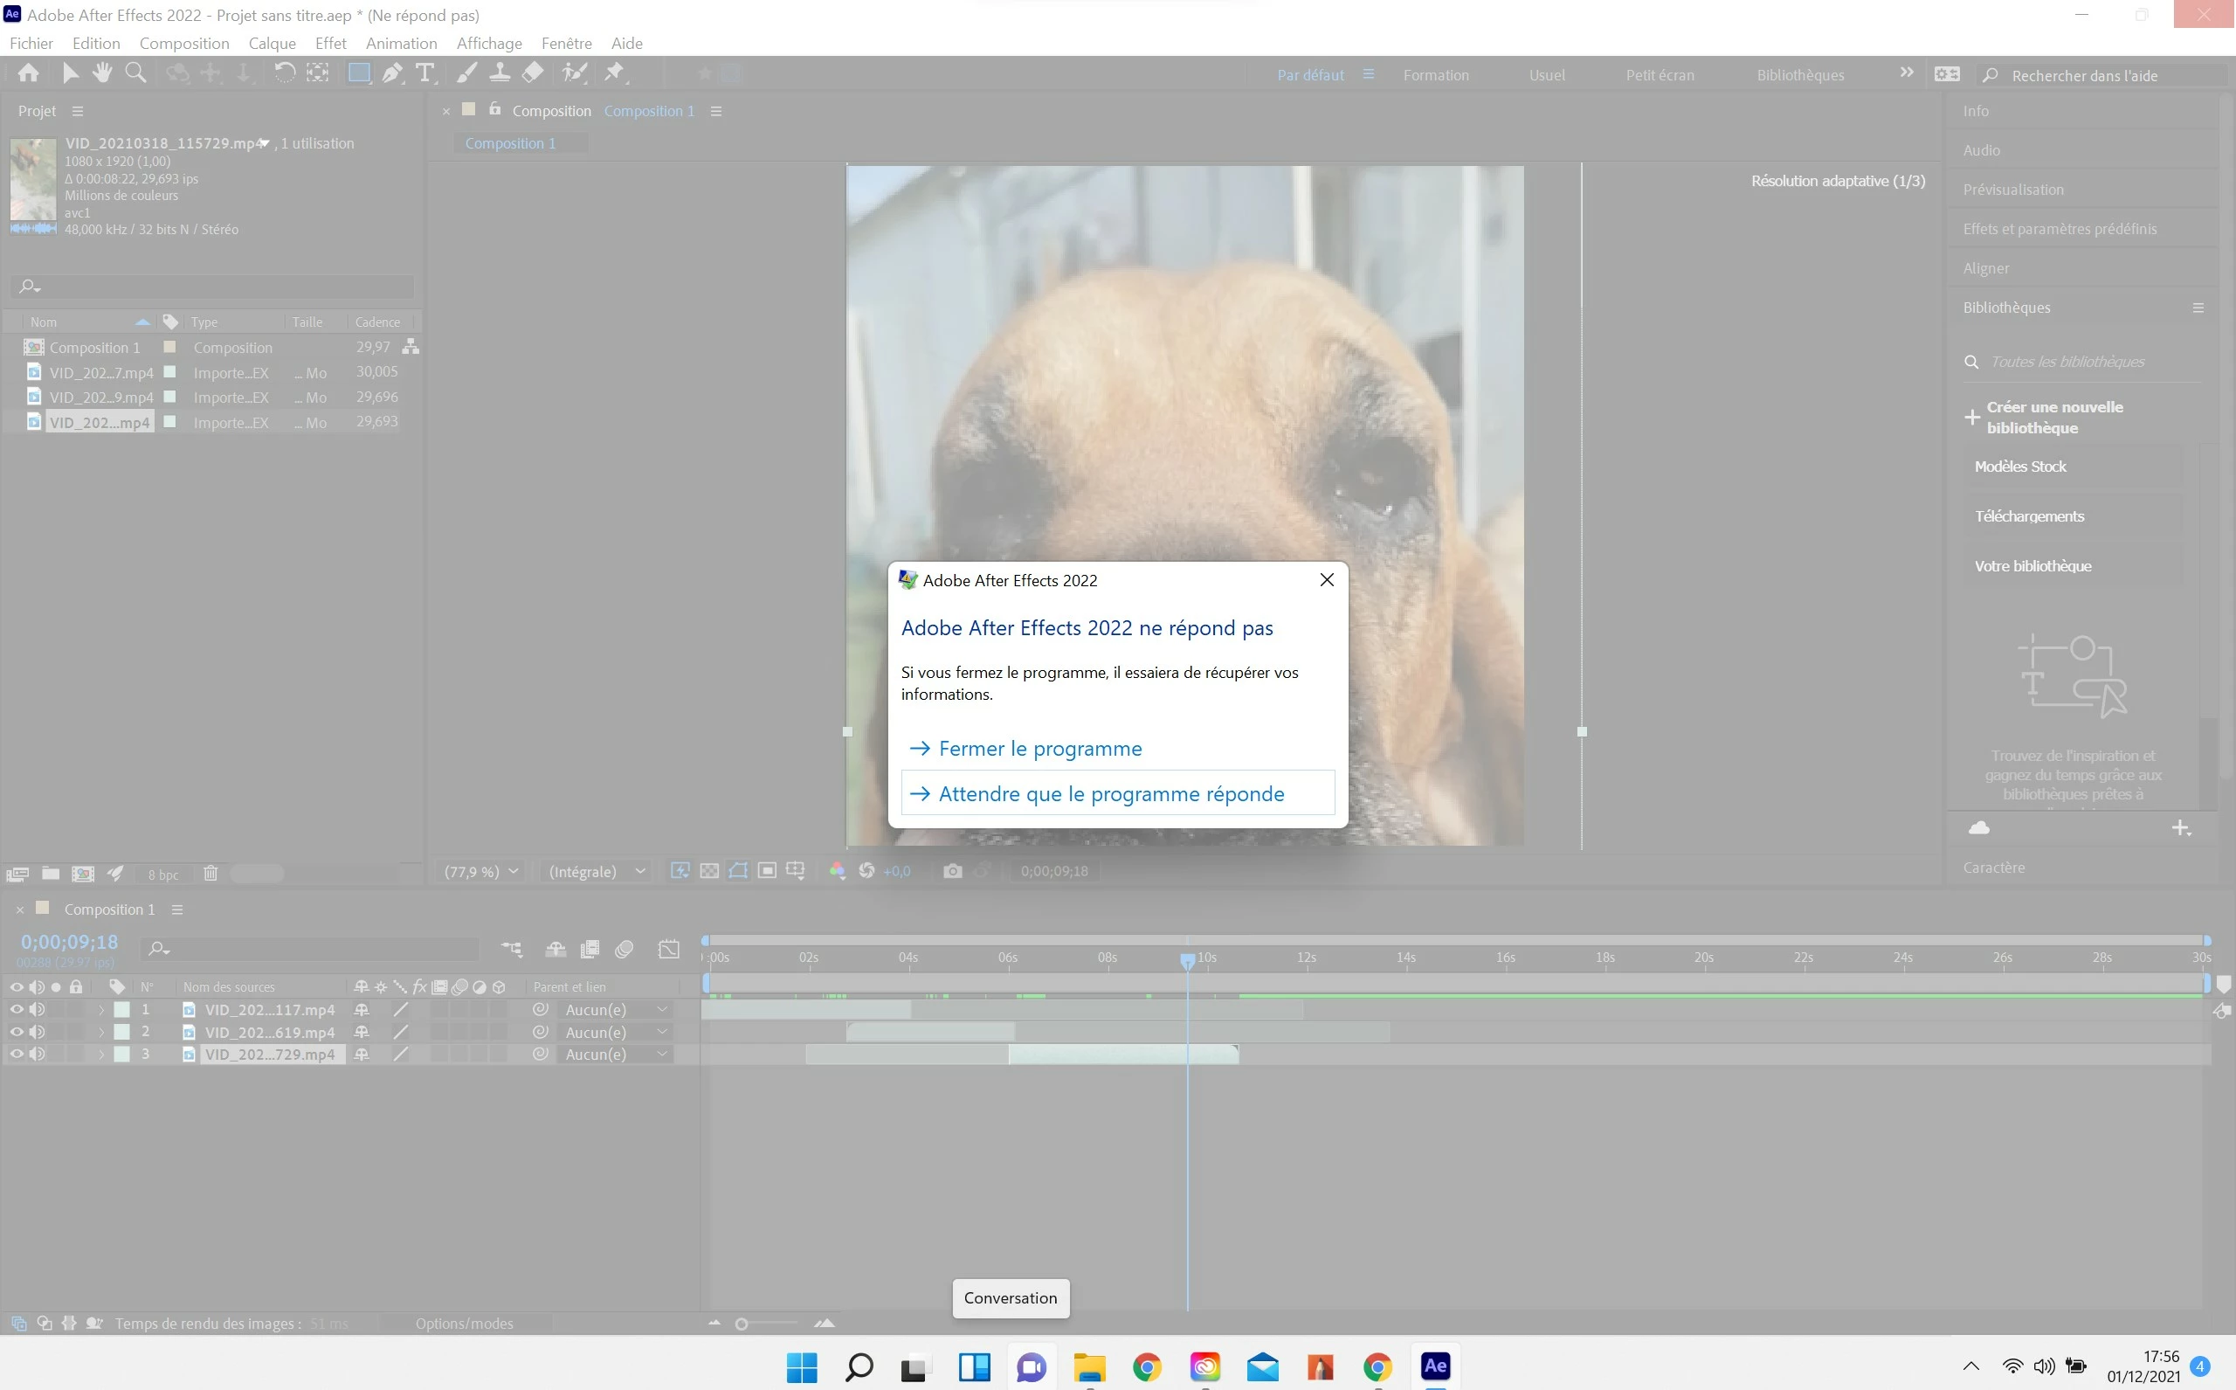Image resolution: width=2236 pixels, height=1390 pixels.
Task: Open Adobe Creative Cloud from taskbar
Action: click(1204, 1367)
